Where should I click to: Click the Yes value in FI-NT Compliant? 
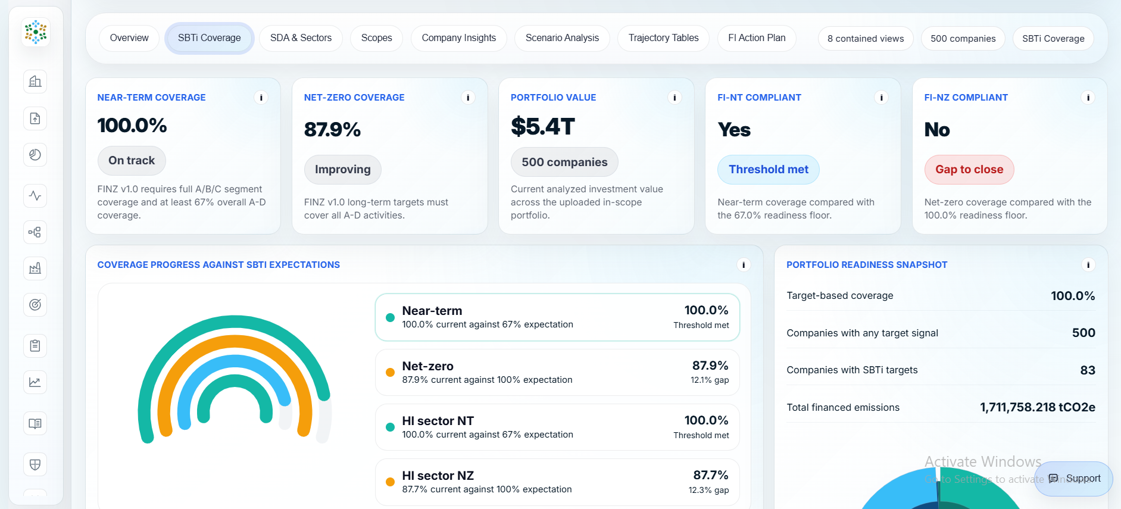coord(734,130)
